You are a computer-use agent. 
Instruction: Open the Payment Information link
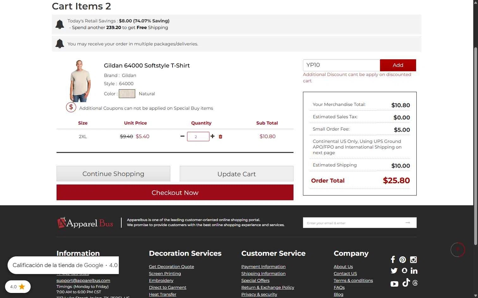coord(263,266)
